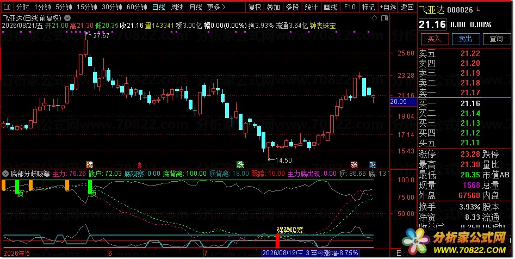This screenshot has height=259, width=515.
Task: Click the 2026年5 time axis label
Action: 16,254
